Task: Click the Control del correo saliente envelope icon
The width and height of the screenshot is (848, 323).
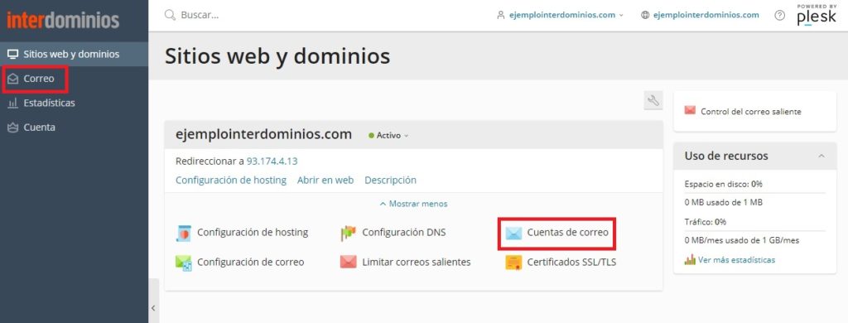Action: (x=690, y=110)
